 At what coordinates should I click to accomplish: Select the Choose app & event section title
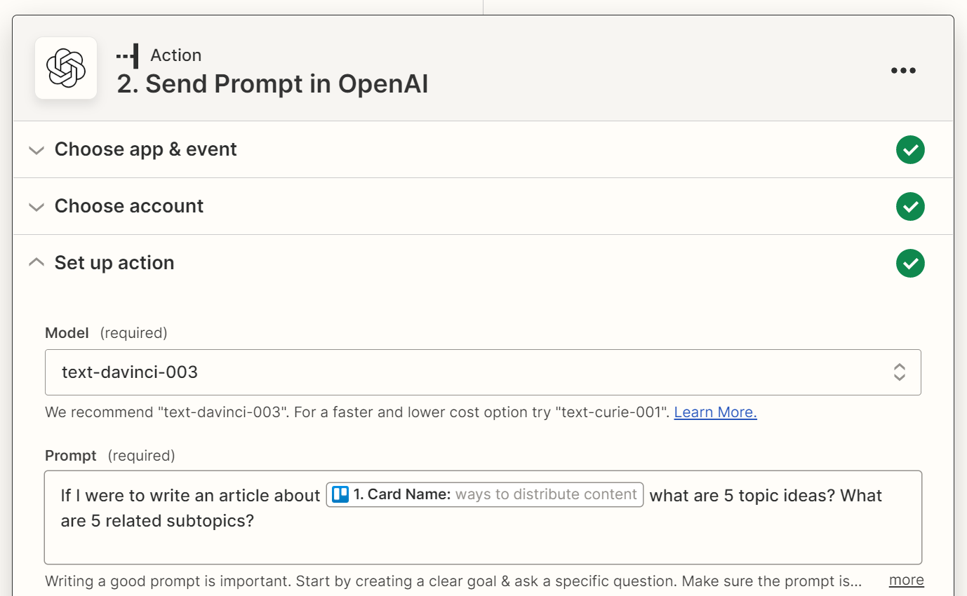point(146,149)
